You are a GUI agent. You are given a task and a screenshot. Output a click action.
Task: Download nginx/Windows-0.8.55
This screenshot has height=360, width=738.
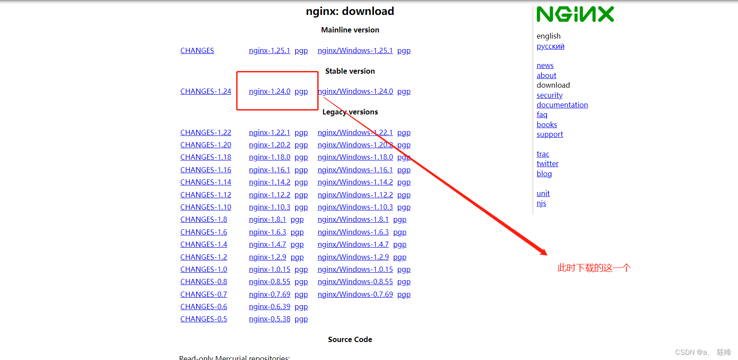355,282
